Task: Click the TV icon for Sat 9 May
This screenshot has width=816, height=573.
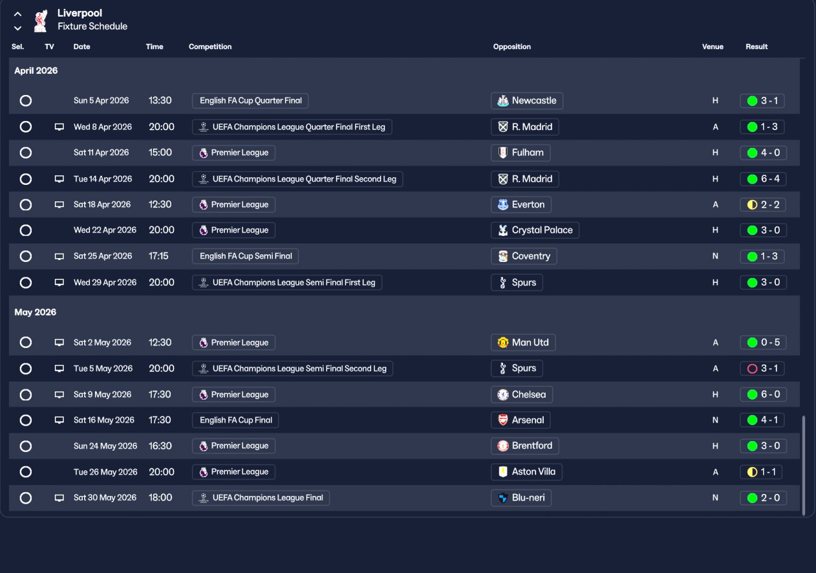Action: click(x=59, y=395)
